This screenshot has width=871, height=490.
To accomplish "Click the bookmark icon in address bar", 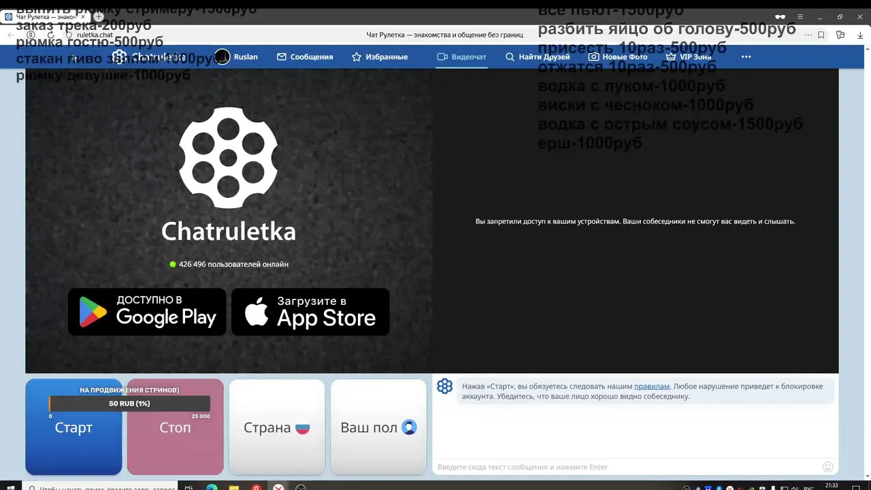I will tap(821, 35).
